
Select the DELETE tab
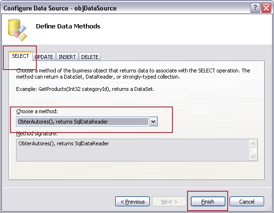click(90, 57)
